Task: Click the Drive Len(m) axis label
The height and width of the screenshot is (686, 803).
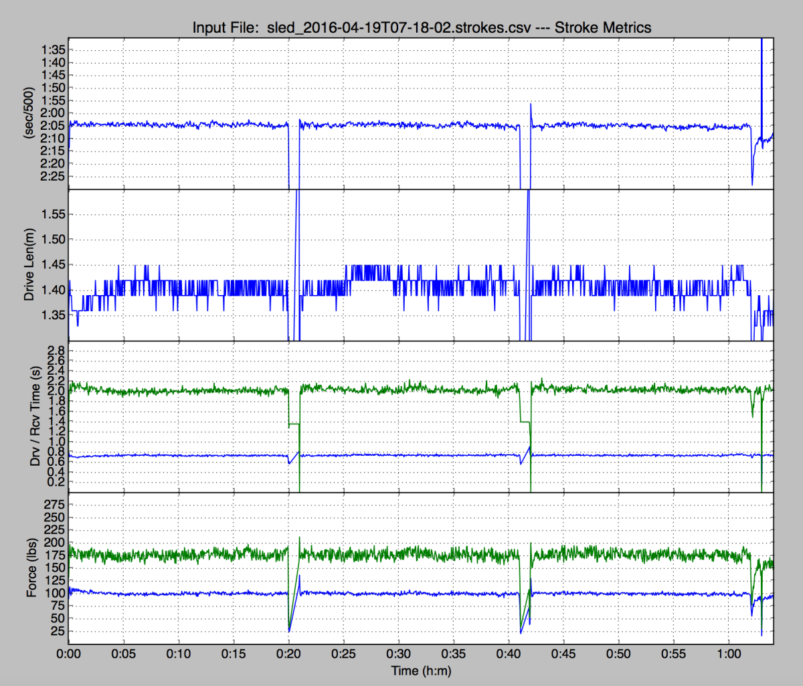Action: tap(29, 265)
